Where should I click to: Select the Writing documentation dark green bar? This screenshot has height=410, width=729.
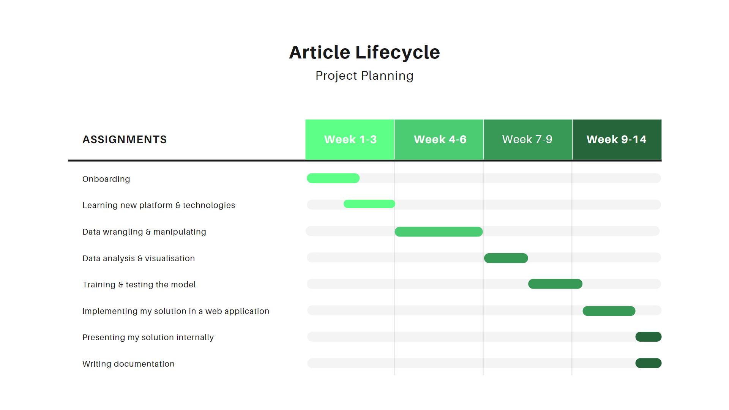(649, 363)
